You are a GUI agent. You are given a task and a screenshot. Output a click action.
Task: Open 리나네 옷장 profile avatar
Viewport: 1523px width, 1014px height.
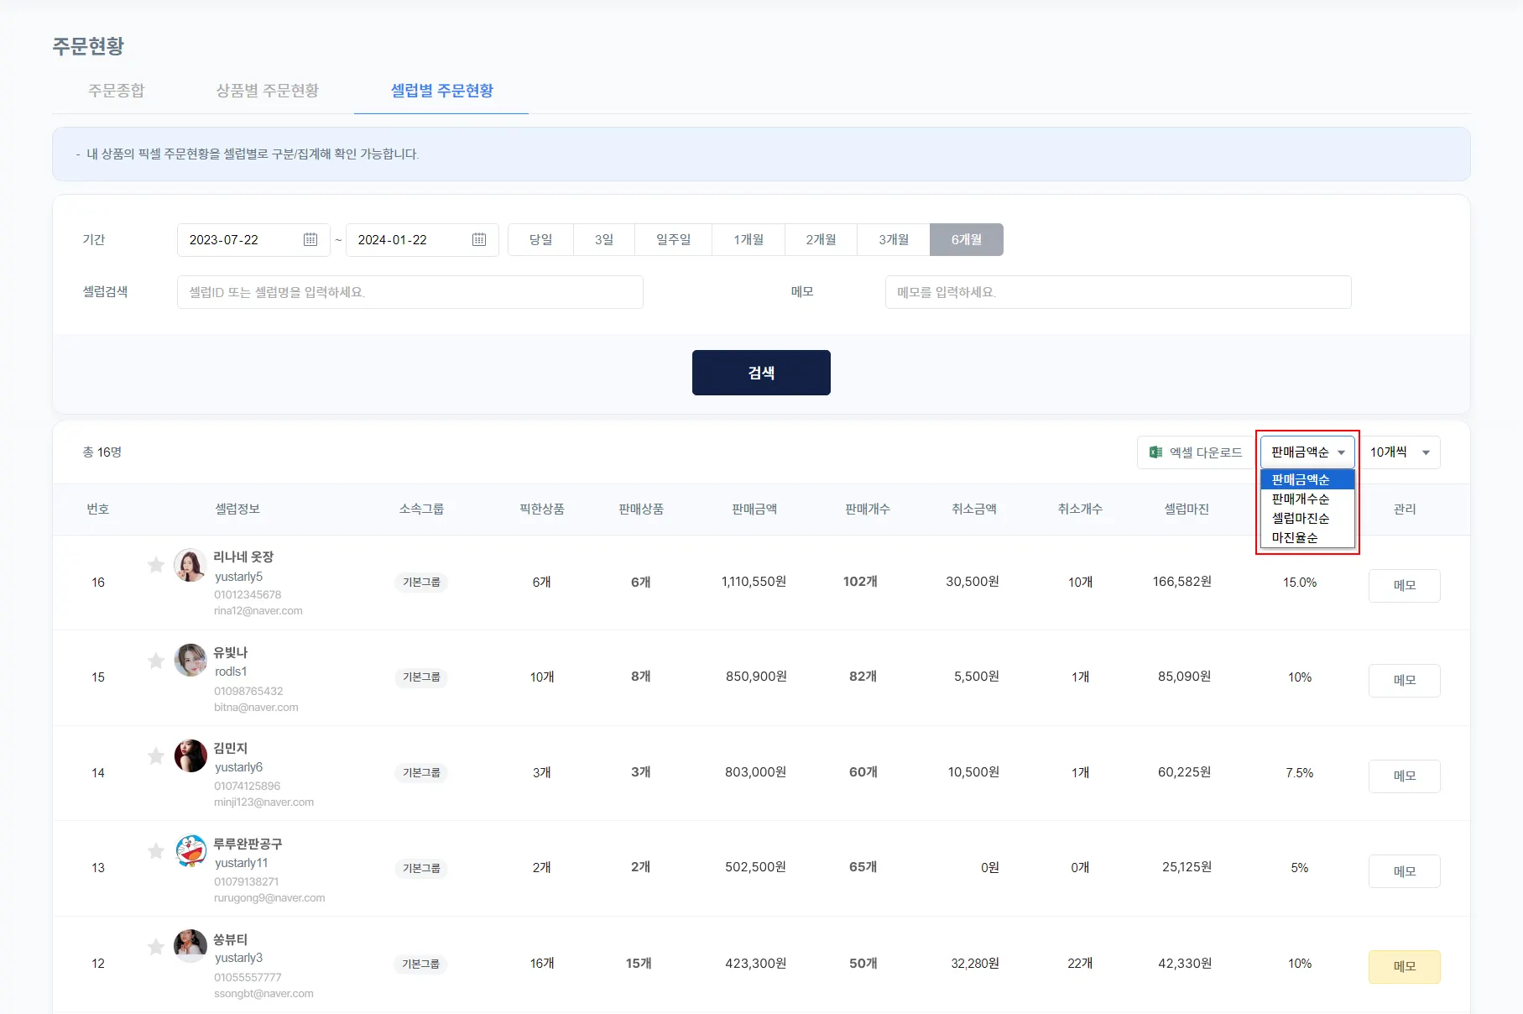tap(190, 565)
